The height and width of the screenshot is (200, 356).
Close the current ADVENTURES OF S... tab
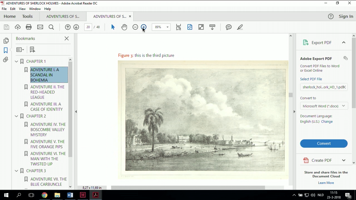130,16
